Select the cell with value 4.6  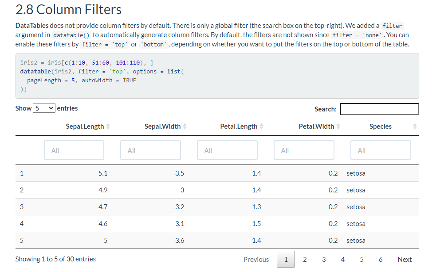pos(103,224)
